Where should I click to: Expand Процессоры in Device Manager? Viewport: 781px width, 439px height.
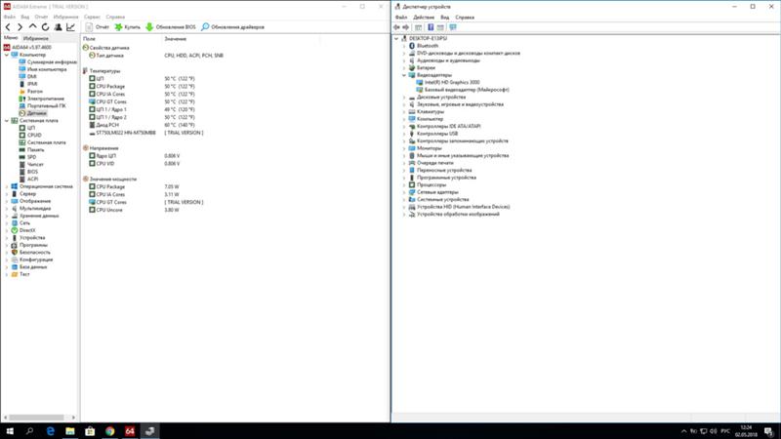click(x=404, y=184)
